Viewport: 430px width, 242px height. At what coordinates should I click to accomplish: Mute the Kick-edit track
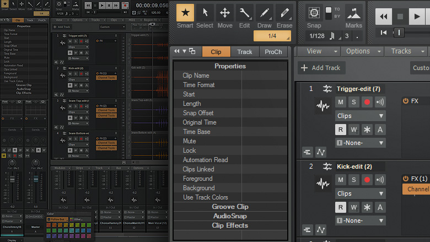click(341, 180)
